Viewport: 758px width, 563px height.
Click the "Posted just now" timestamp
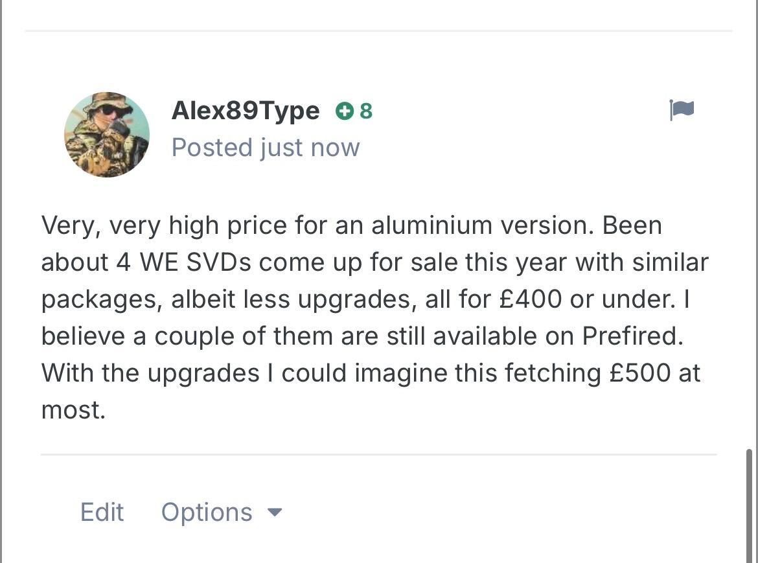pos(266,148)
